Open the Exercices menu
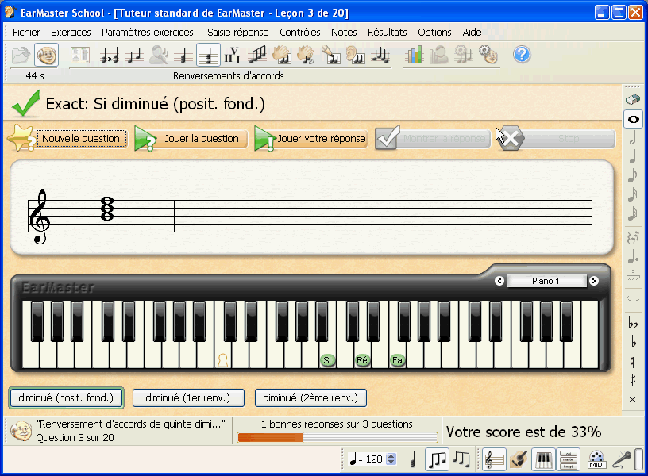 (x=71, y=33)
